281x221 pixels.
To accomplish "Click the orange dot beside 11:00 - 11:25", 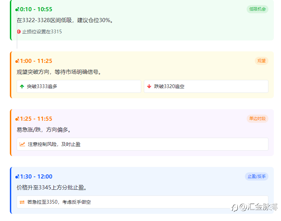I will 17,61.
